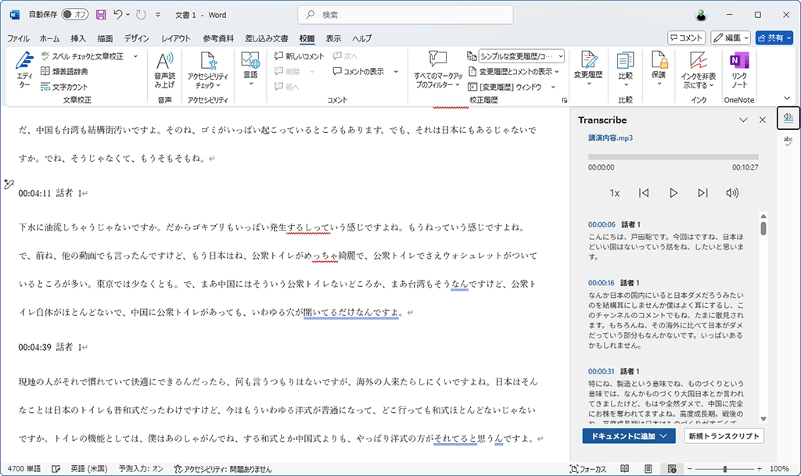Screen dimensions: 801x476
Task: Expand the simple markup display dropdown
Action: (560, 56)
